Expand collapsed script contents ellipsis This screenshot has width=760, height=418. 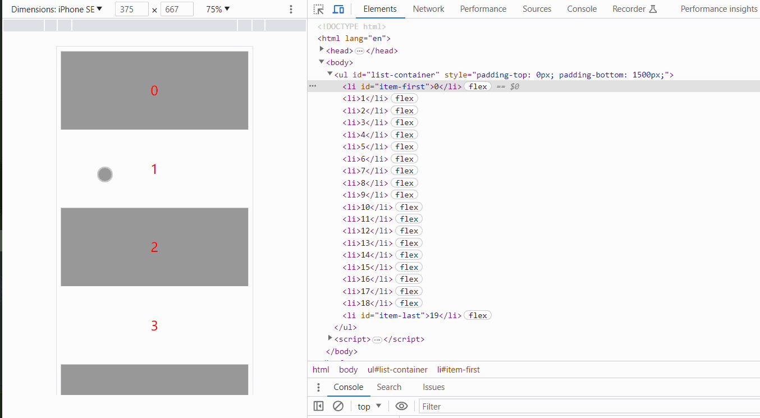click(377, 339)
